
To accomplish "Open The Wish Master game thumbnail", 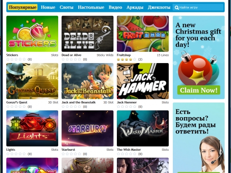I will click(143, 129).
